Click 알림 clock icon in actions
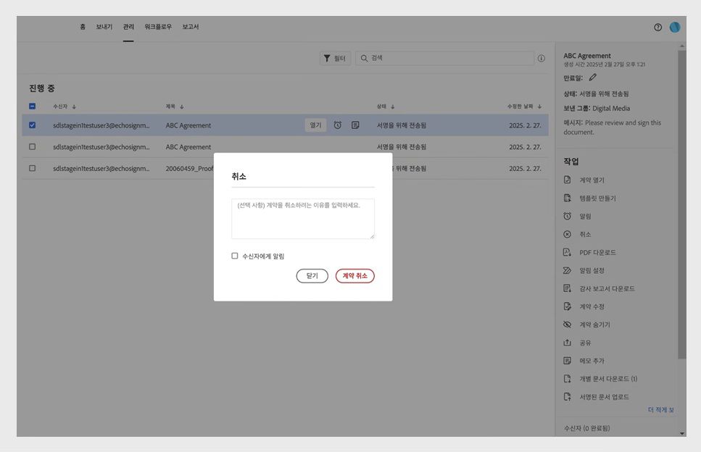Viewport: 701px width, 452px height. [568, 216]
